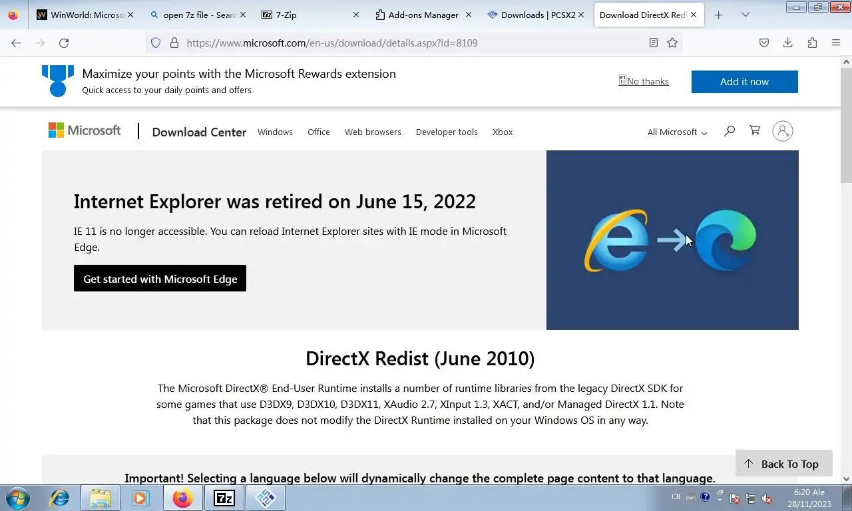The height and width of the screenshot is (511, 852).
Task: Open the shopping cart icon
Action: click(755, 130)
